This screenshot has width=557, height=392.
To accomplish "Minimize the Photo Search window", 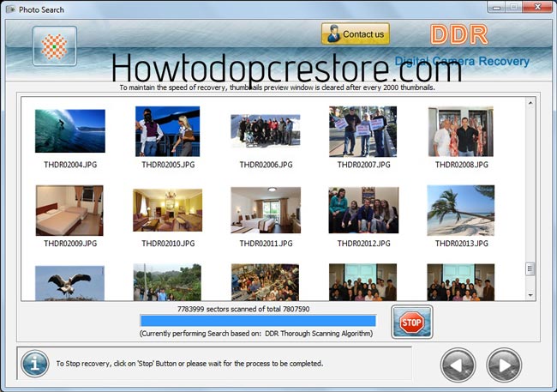I will 496,7.
